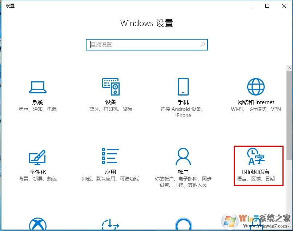Click the 网络和 Internet title
This screenshot has width=293, height=231.
[x=256, y=102]
